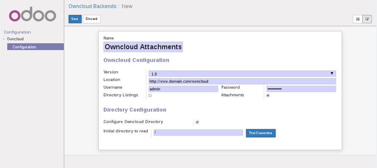Click 'Initial directory to read' label
This screenshot has height=168, width=377.
[x=126, y=131]
